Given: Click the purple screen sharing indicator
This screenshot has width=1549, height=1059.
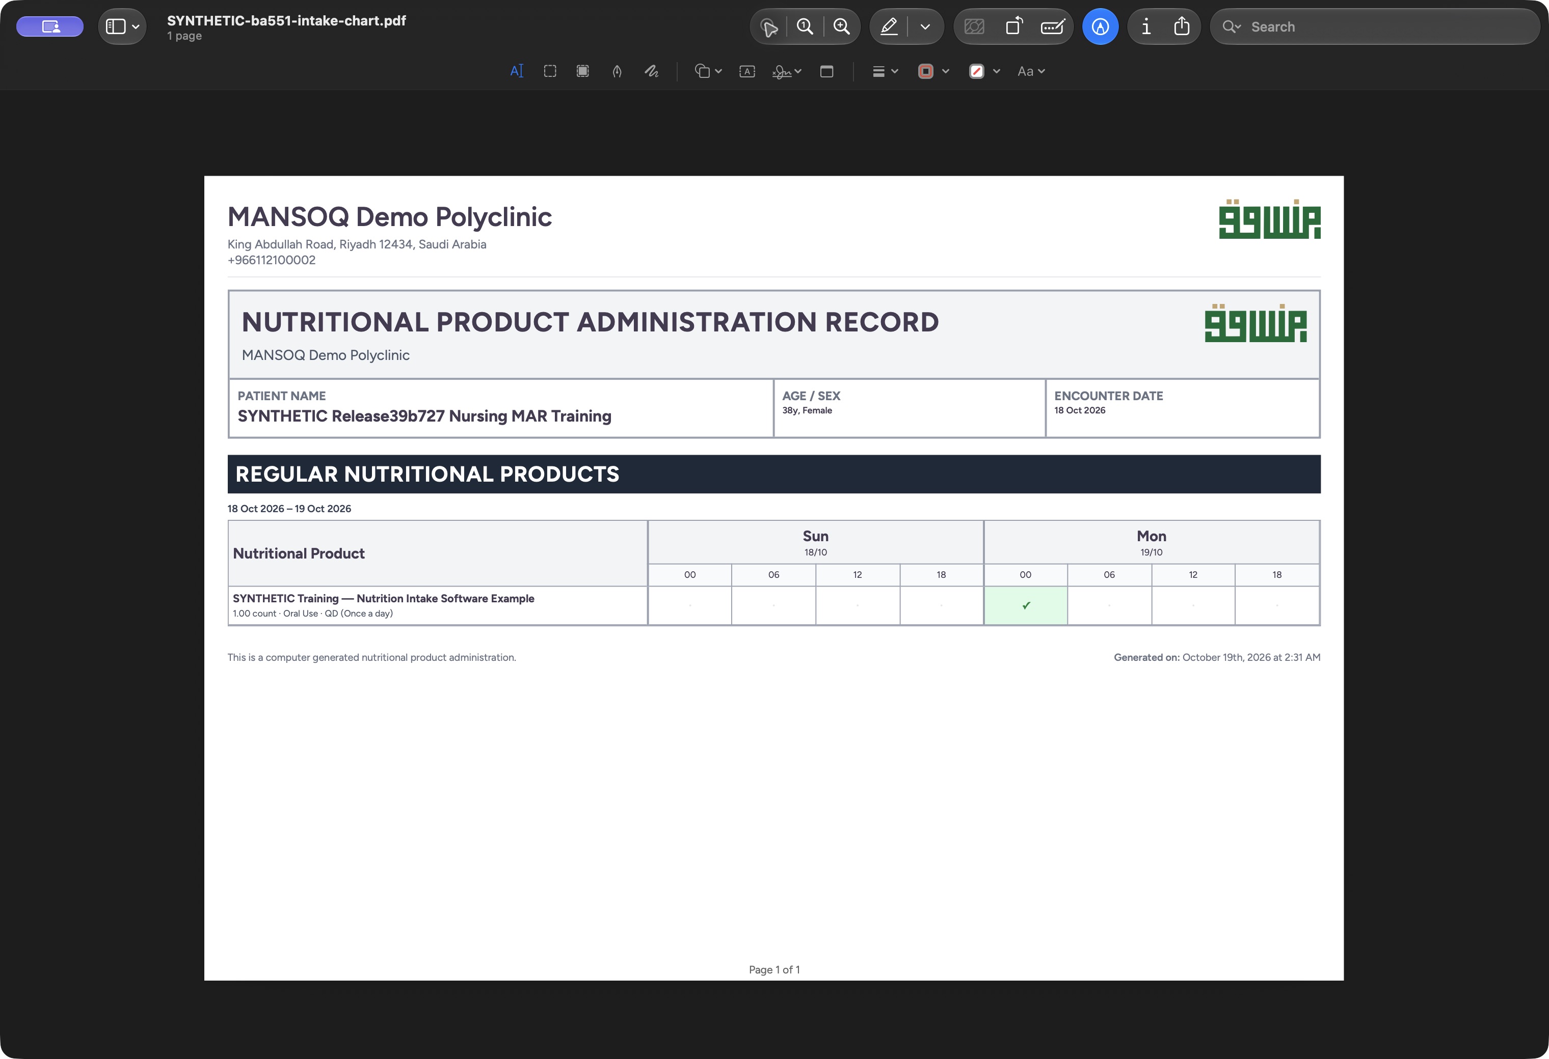Looking at the screenshot, I should pos(50,26).
